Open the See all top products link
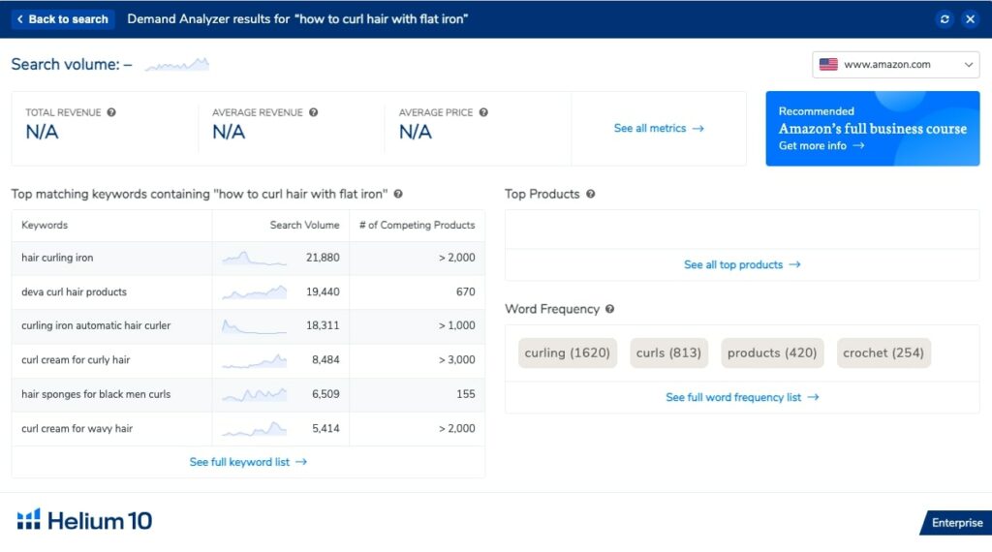The width and height of the screenshot is (992, 552). (742, 265)
